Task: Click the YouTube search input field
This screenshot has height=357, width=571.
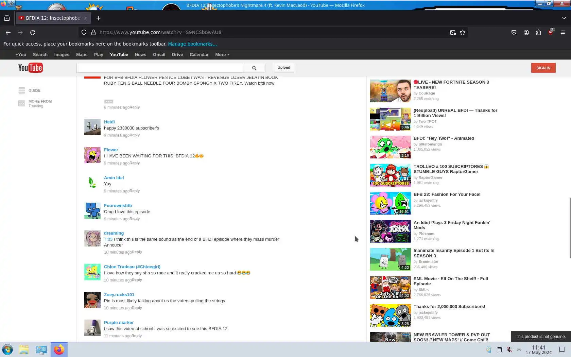Action: pyautogui.click(x=160, y=68)
